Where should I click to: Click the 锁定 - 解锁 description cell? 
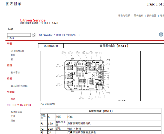tap(114, 129)
